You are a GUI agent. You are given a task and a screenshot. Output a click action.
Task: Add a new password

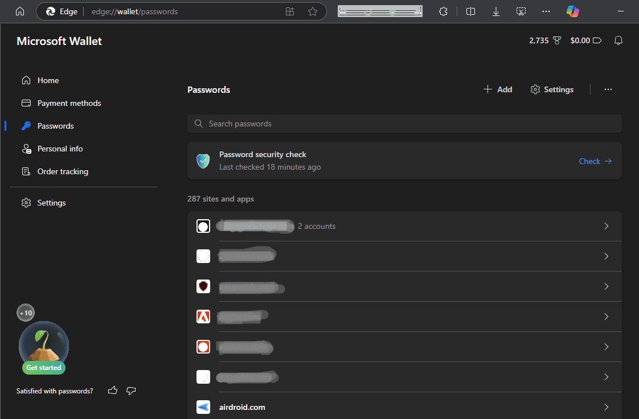coord(498,89)
